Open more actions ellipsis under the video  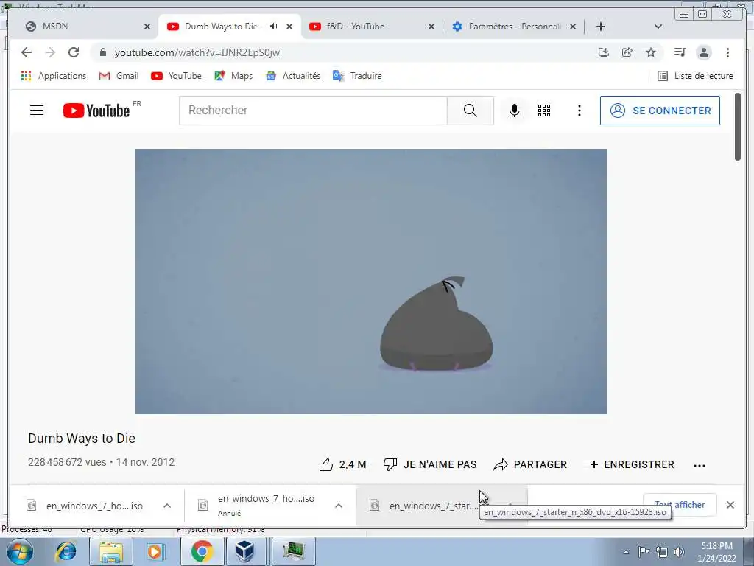tap(700, 466)
